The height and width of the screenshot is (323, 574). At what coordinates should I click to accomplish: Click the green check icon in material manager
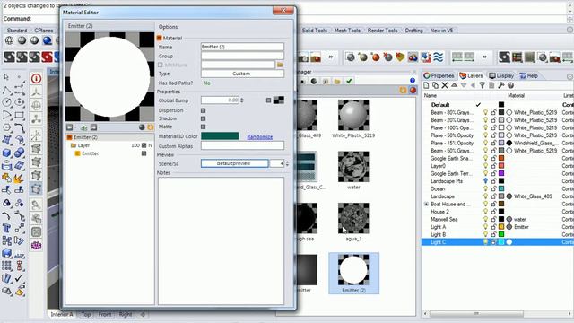tap(349, 81)
